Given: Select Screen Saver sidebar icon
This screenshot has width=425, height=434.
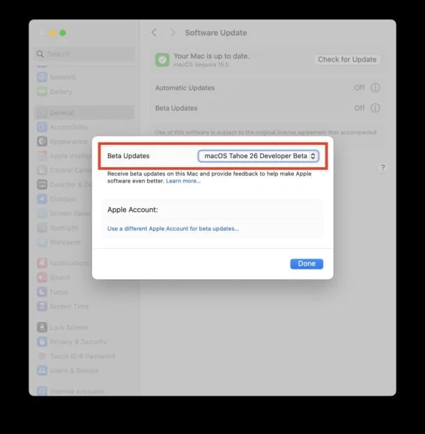Looking at the screenshot, I should [42, 213].
